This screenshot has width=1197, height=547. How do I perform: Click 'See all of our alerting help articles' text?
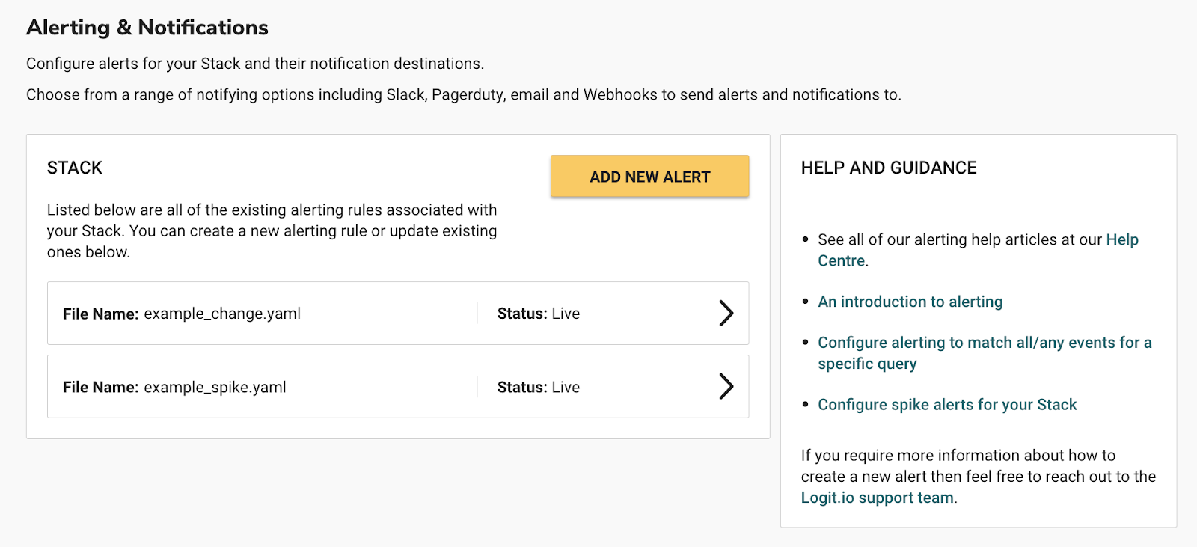(x=959, y=240)
